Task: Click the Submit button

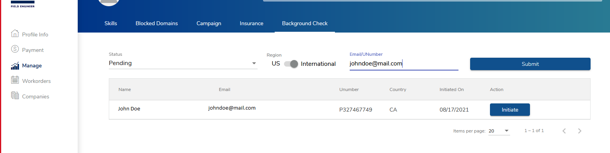Action: pos(530,64)
